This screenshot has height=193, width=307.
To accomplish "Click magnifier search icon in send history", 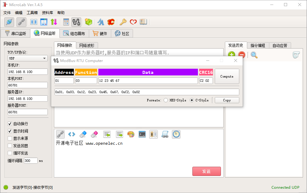I will [x=254, y=55].
